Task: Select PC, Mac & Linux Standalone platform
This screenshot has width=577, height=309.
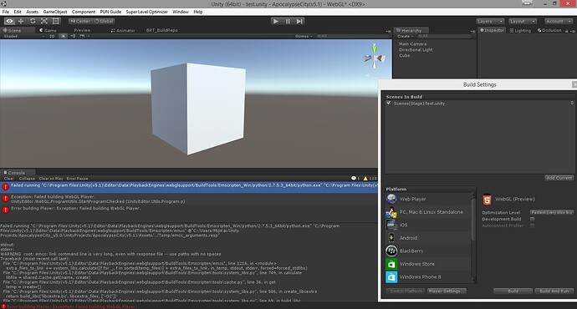Action: [428, 212]
